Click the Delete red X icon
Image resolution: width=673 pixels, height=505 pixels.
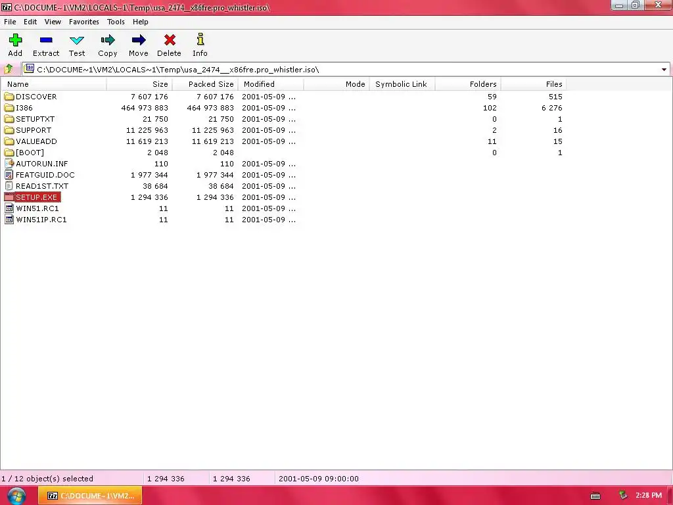[x=170, y=40]
